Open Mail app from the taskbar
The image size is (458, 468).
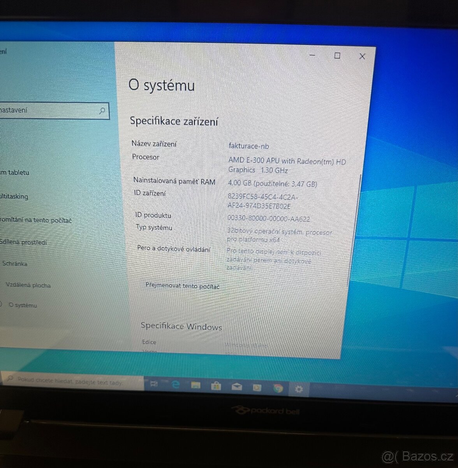[236, 387]
